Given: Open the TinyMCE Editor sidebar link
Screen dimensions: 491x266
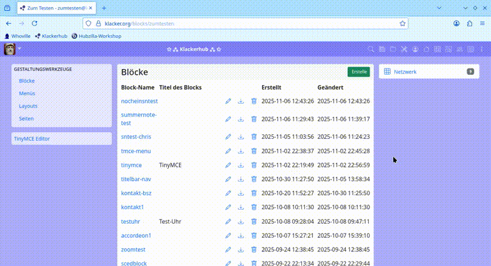Looking at the screenshot, I should coord(32,138).
